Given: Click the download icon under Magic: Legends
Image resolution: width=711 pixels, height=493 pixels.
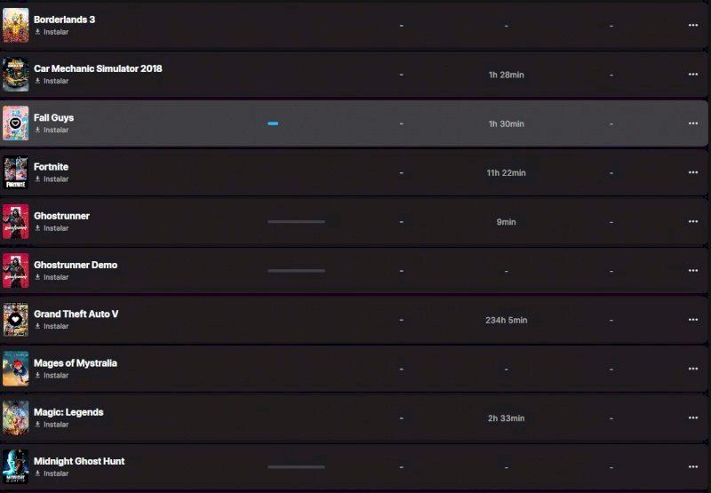Looking at the screenshot, I should point(38,425).
